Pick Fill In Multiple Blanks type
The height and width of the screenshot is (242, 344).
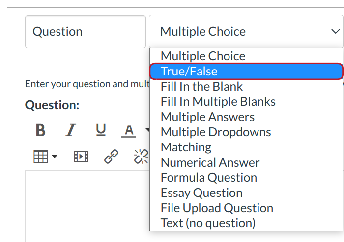tap(218, 102)
